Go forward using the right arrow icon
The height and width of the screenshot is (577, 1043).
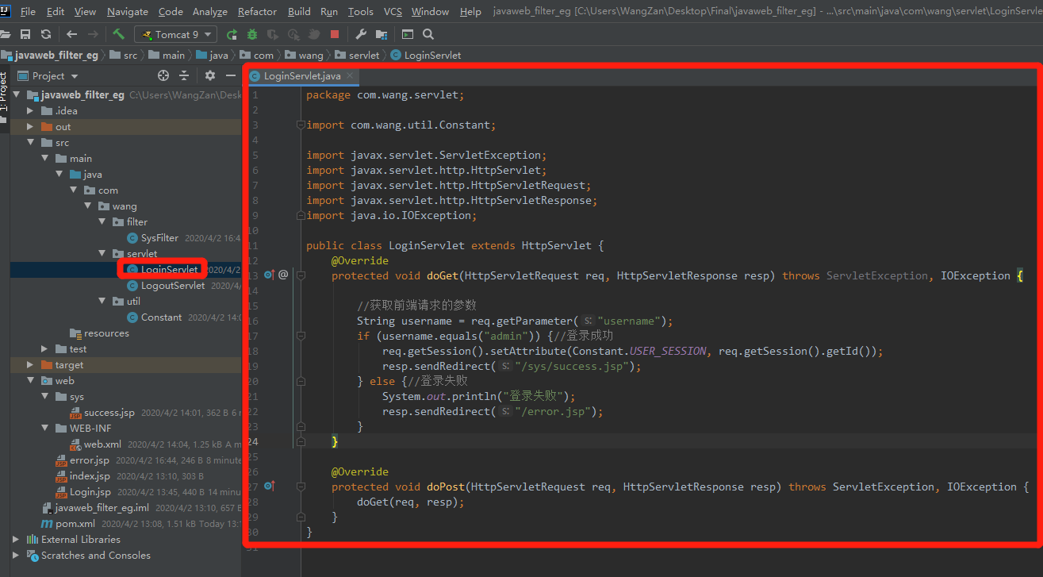coord(94,34)
